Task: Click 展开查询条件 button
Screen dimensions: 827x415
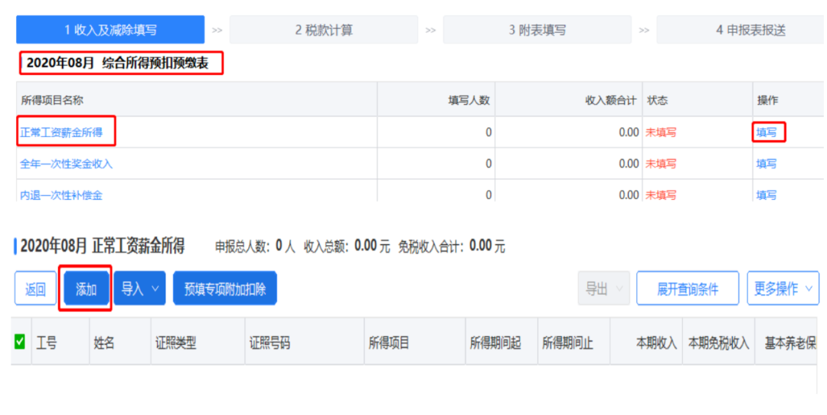Action: click(x=688, y=289)
